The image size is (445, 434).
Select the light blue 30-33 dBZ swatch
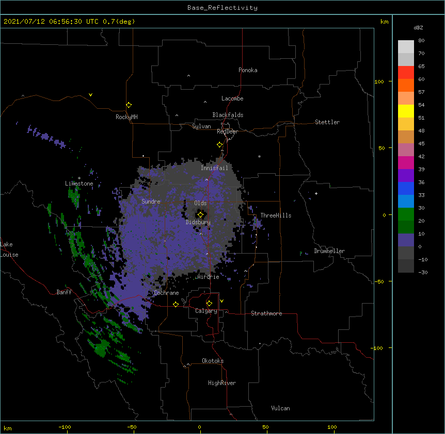(x=406, y=201)
